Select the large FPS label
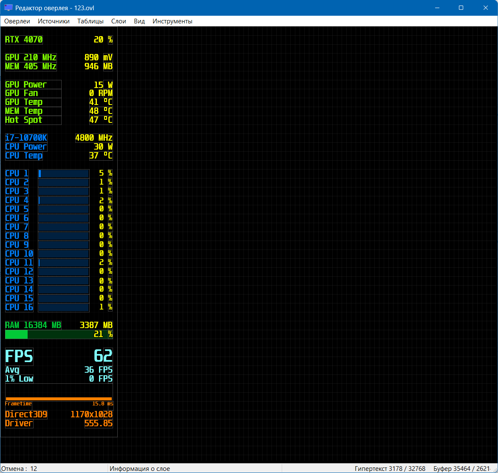Image resolution: width=498 pixels, height=473 pixels. point(19,356)
